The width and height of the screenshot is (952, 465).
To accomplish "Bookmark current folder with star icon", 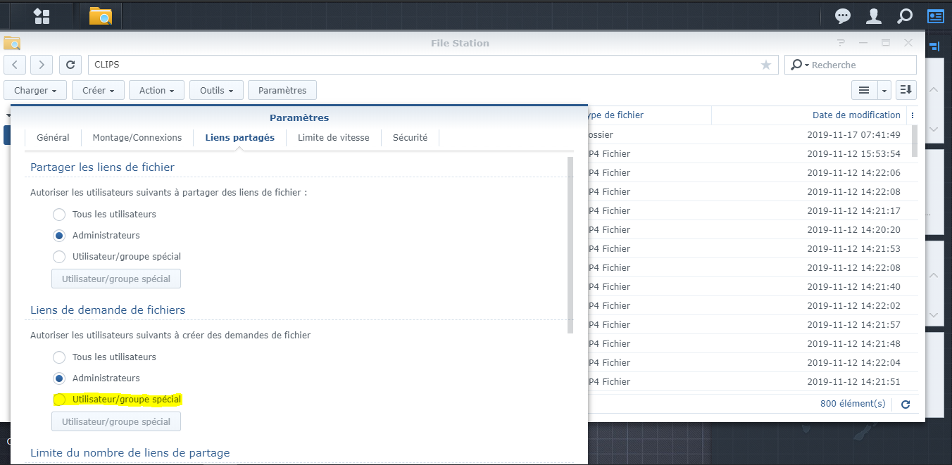I will (x=766, y=65).
